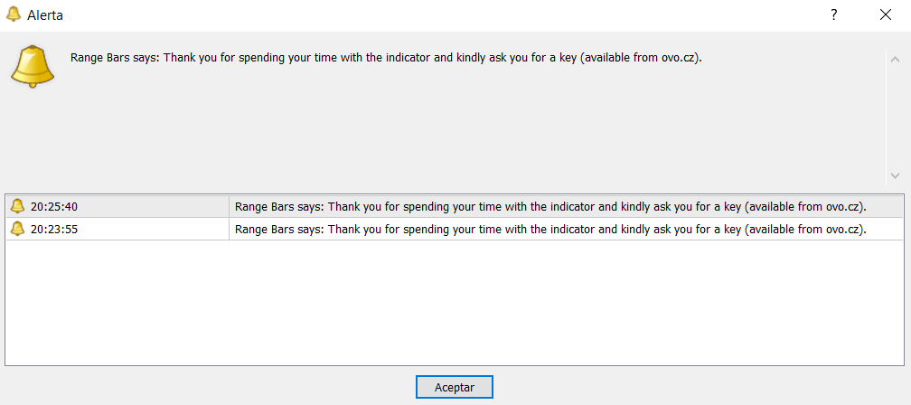This screenshot has width=911, height=405.
Task: Click the "ovo.cz" text in the top message
Action: pos(679,58)
